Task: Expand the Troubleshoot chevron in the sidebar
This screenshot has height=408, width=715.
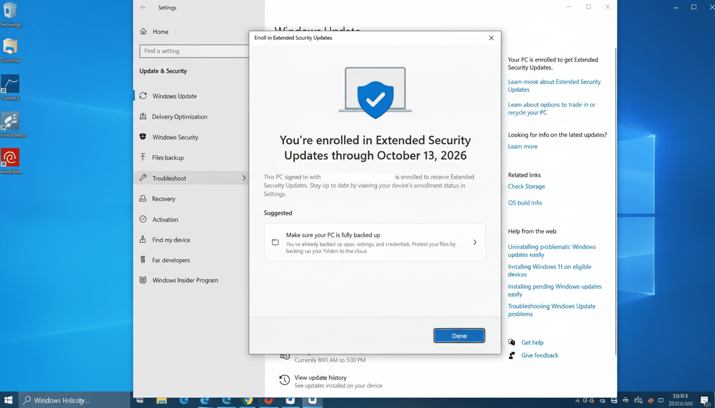Action: pos(244,178)
